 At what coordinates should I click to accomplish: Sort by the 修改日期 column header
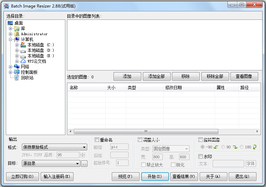point(189,88)
